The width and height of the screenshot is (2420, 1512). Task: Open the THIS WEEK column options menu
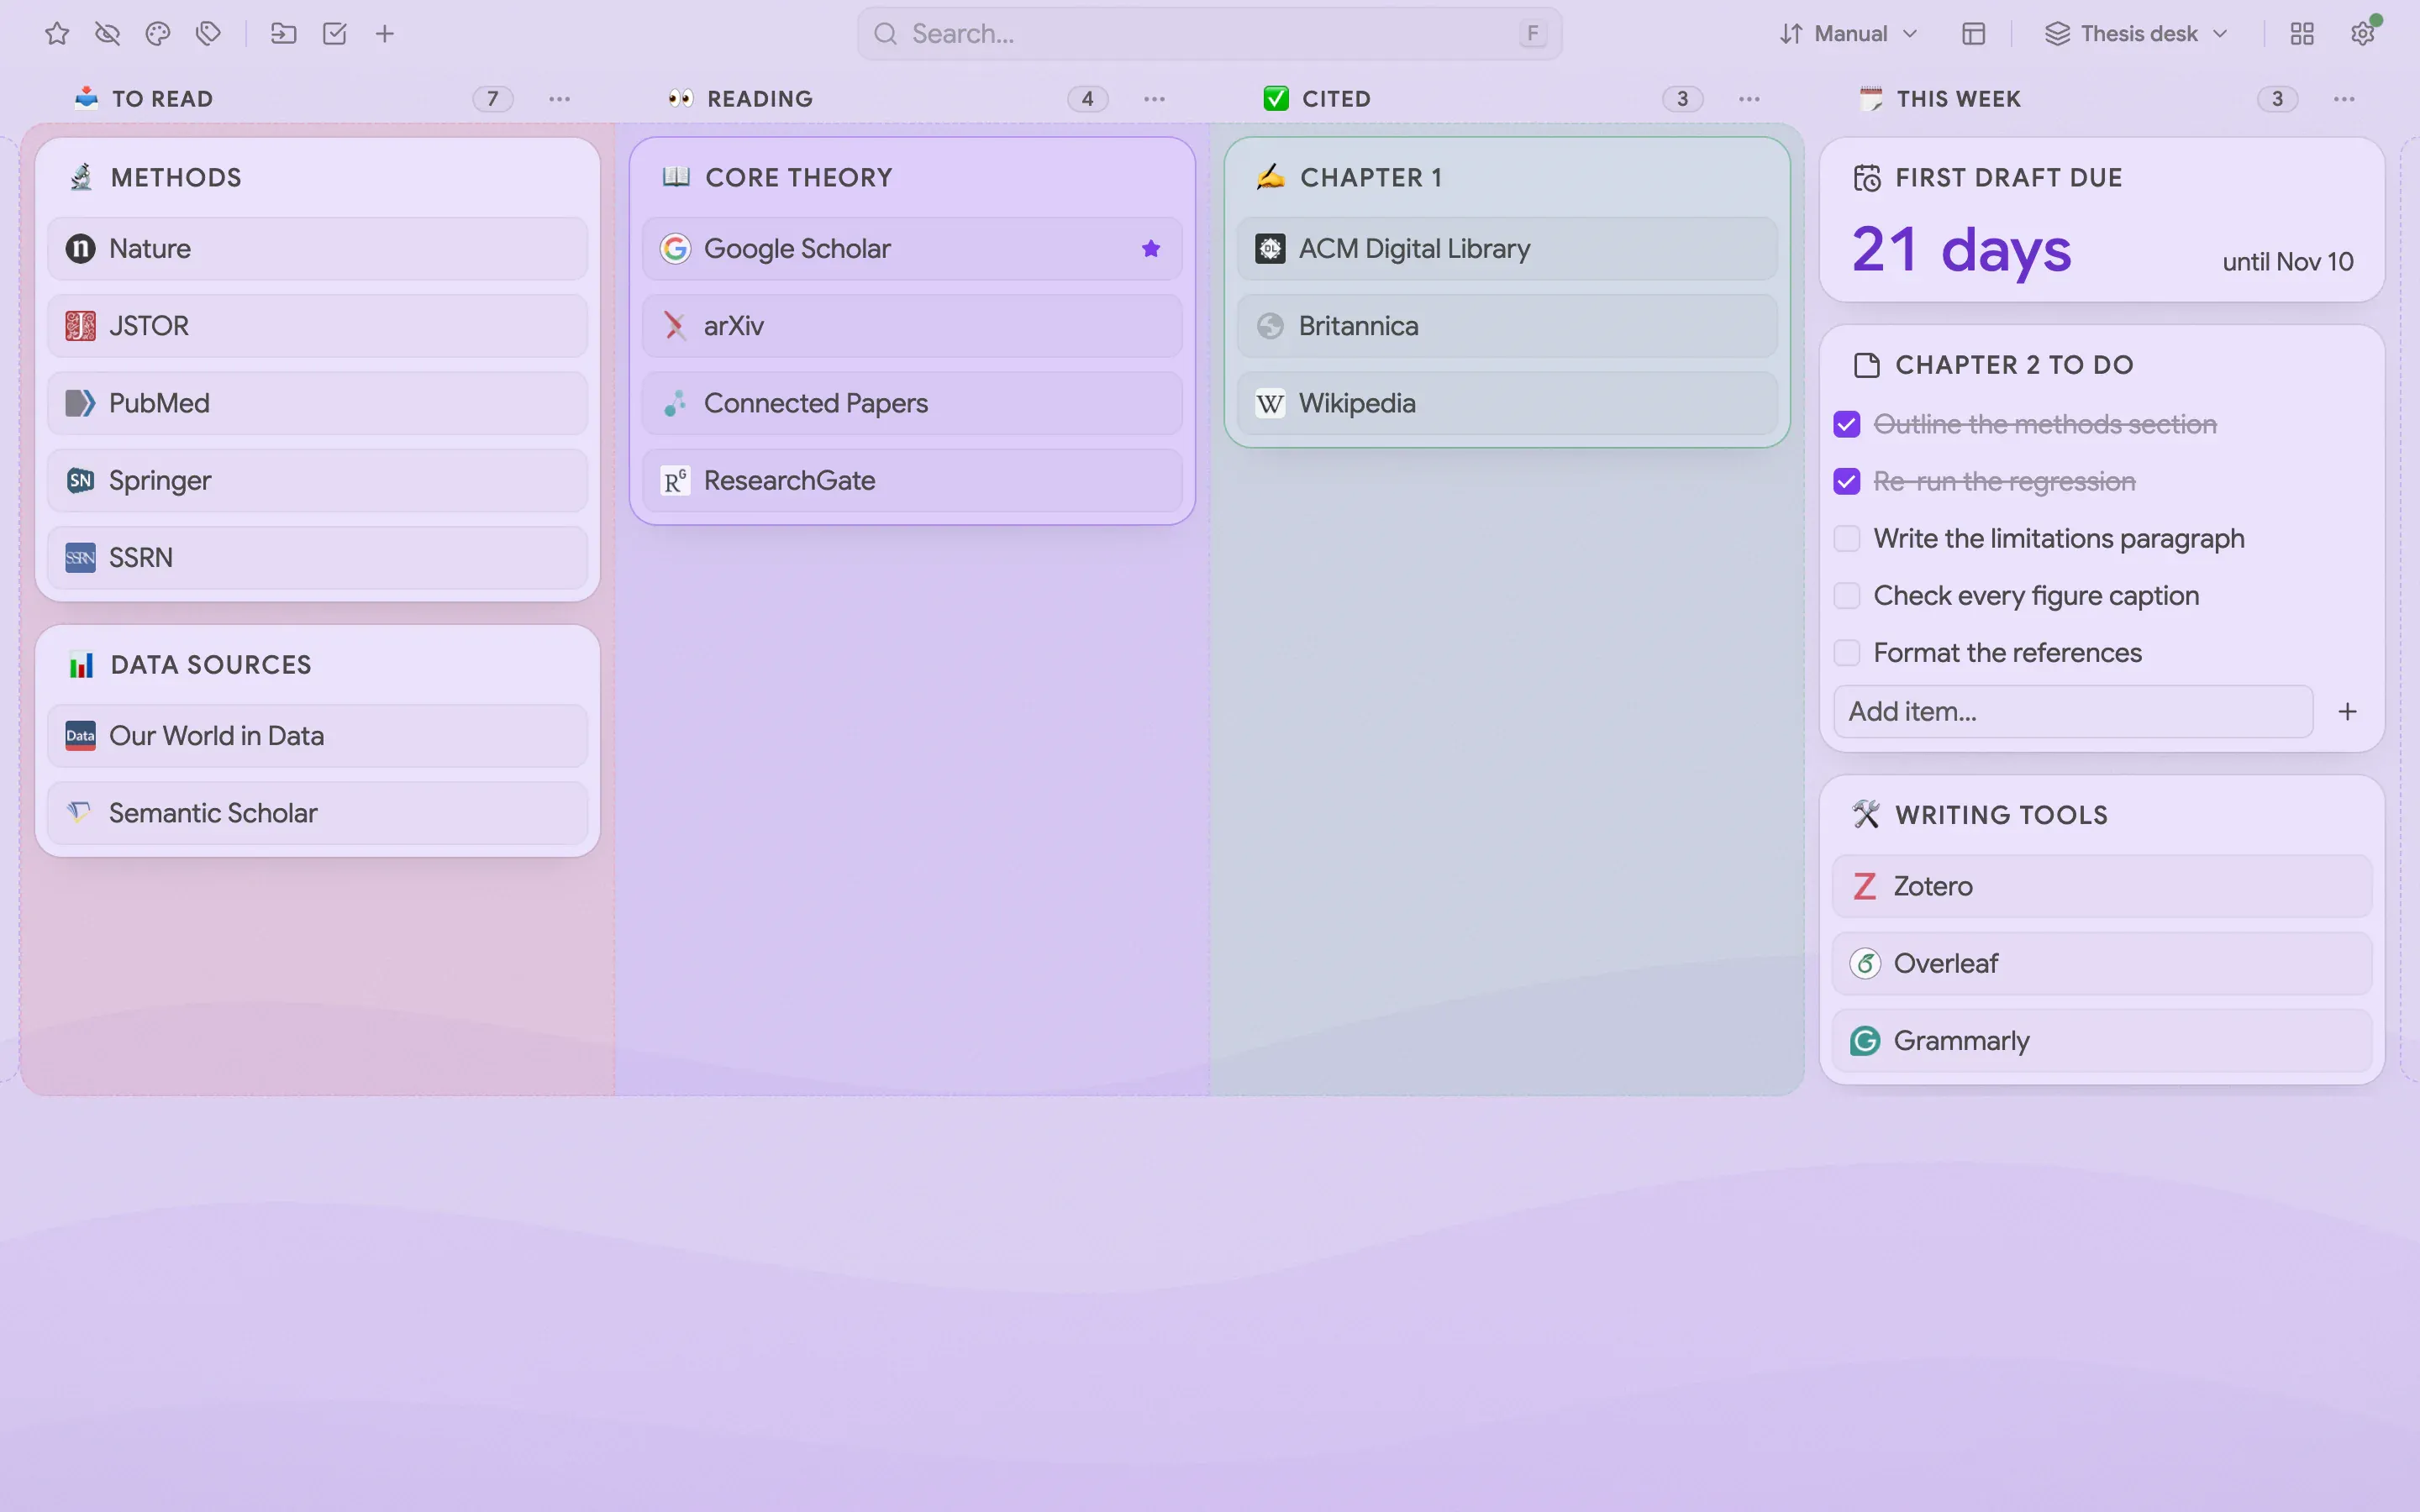point(2344,99)
